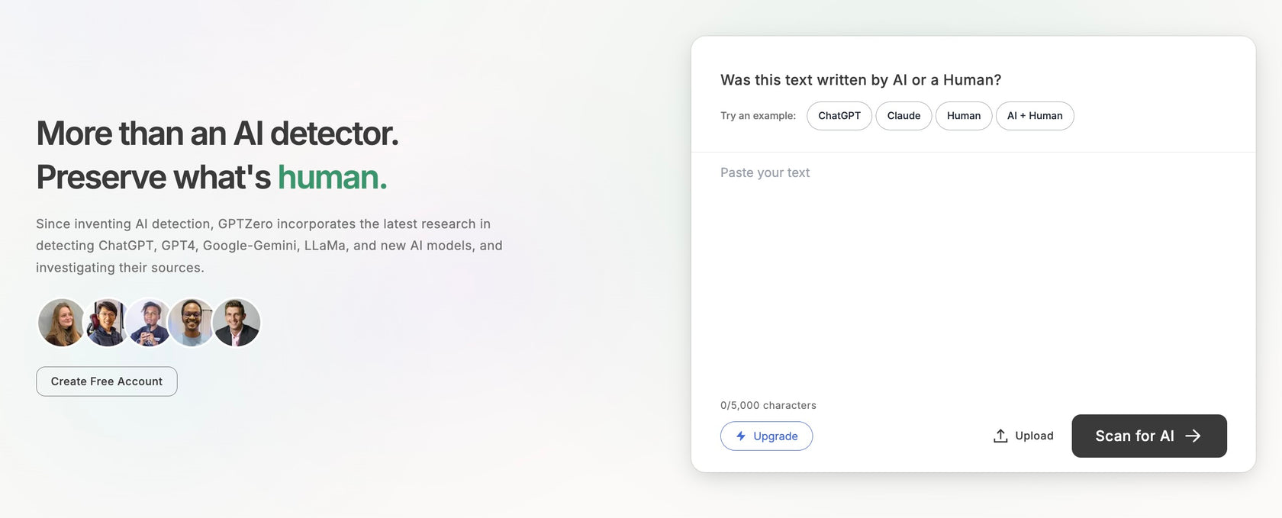This screenshot has width=1282, height=518.
Task: Click the last avatar, man in suit
Action: (x=237, y=323)
